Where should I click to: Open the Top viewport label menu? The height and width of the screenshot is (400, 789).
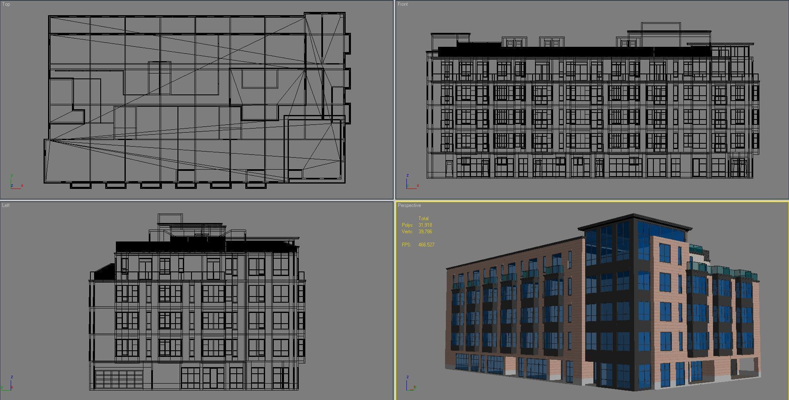coord(6,4)
